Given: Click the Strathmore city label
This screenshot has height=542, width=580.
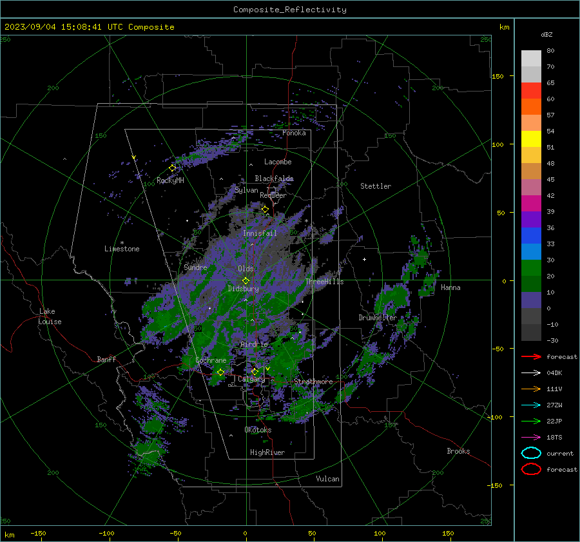Looking at the screenshot, I should click(313, 382).
